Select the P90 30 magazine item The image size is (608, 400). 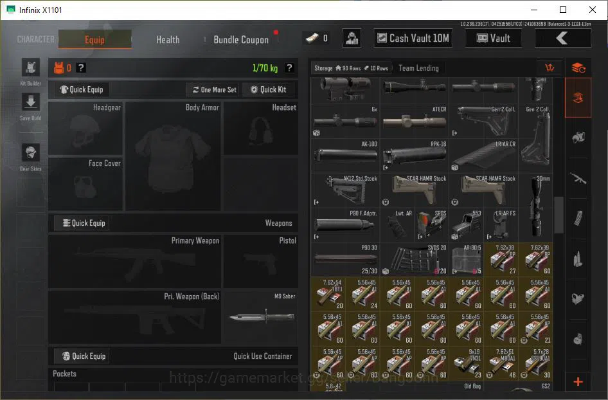pyautogui.click(x=345, y=260)
